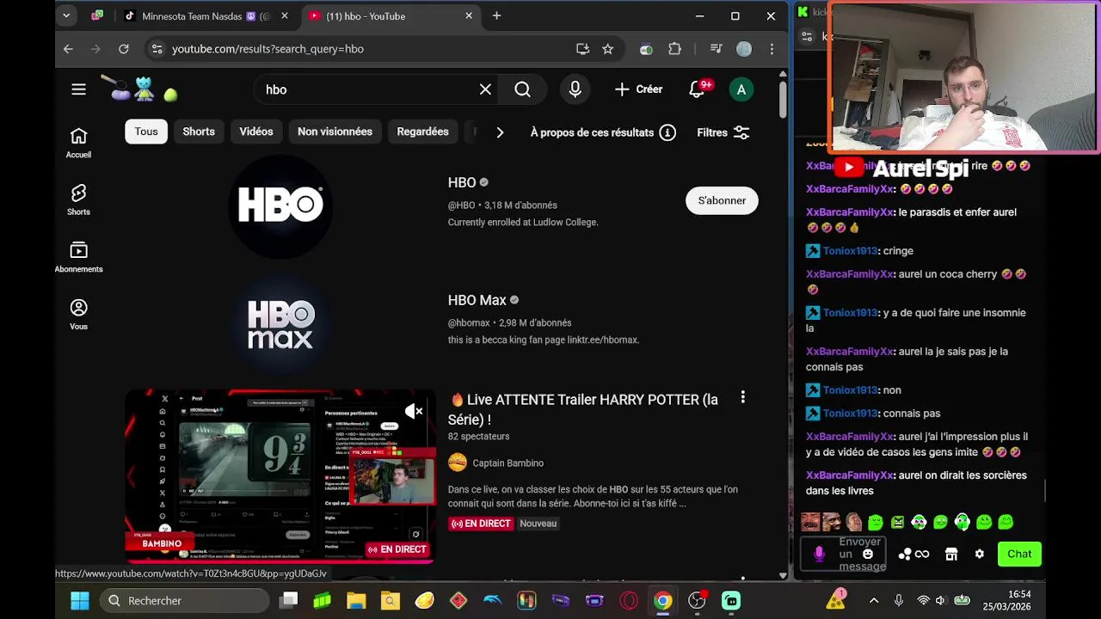Open the HBO channel logo
Viewport: 1101px width, 619px height.
coord(280,205)
